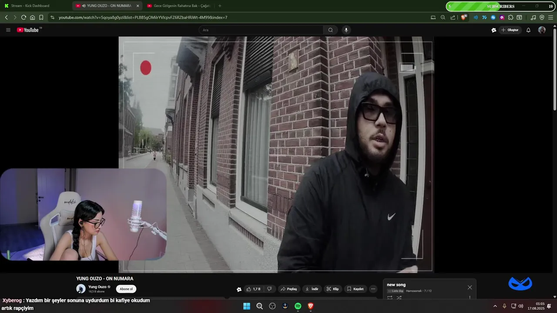Switch to the Gece Gölgenin Rahatına Bak tab

point(178,6)
